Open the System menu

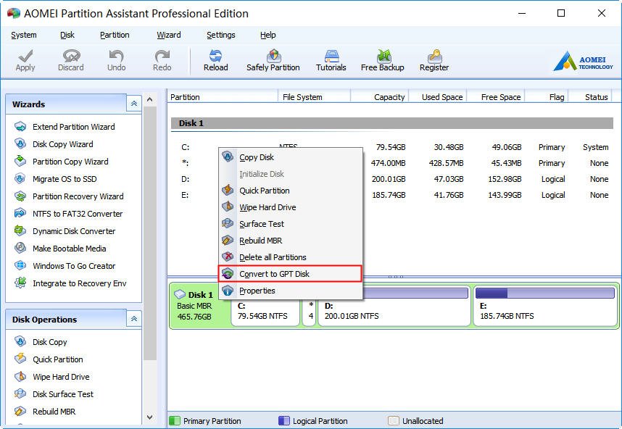point(24,36)
